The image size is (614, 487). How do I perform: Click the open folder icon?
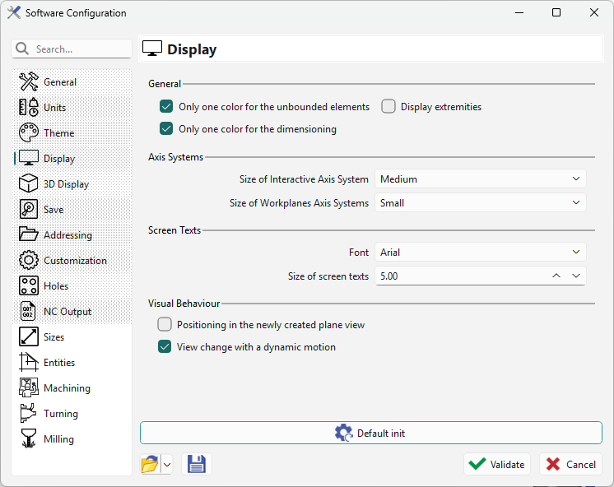point(150,464)
